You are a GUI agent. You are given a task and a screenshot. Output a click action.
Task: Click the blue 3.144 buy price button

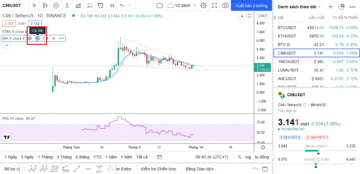(x=35, y=24)
